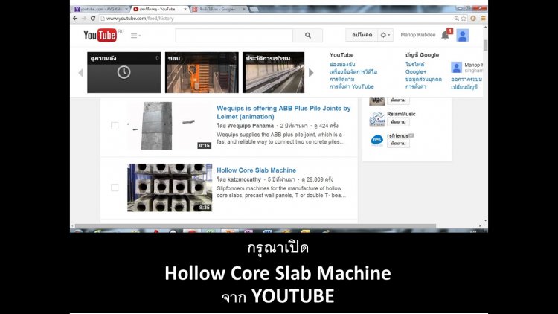
Task: Open the RsiamMusic channel name
Action: (401, 114)
